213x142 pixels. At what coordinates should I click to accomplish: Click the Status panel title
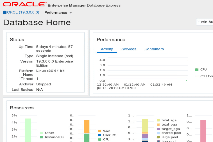pyautogui.click(x=17, y=40)
